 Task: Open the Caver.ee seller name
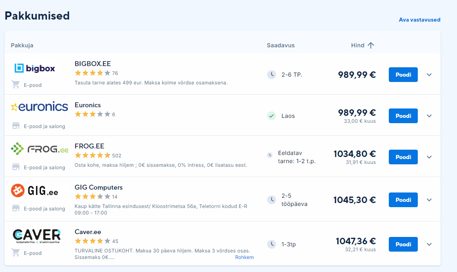(x=88, y=232)
